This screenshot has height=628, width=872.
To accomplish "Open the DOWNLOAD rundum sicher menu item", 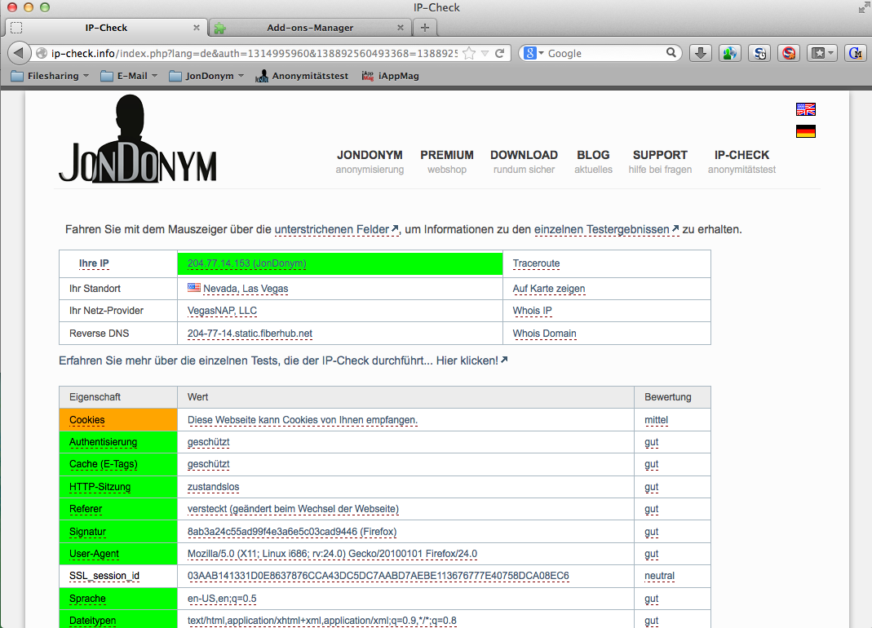I will pyautogui.click(x=524, y=161).
